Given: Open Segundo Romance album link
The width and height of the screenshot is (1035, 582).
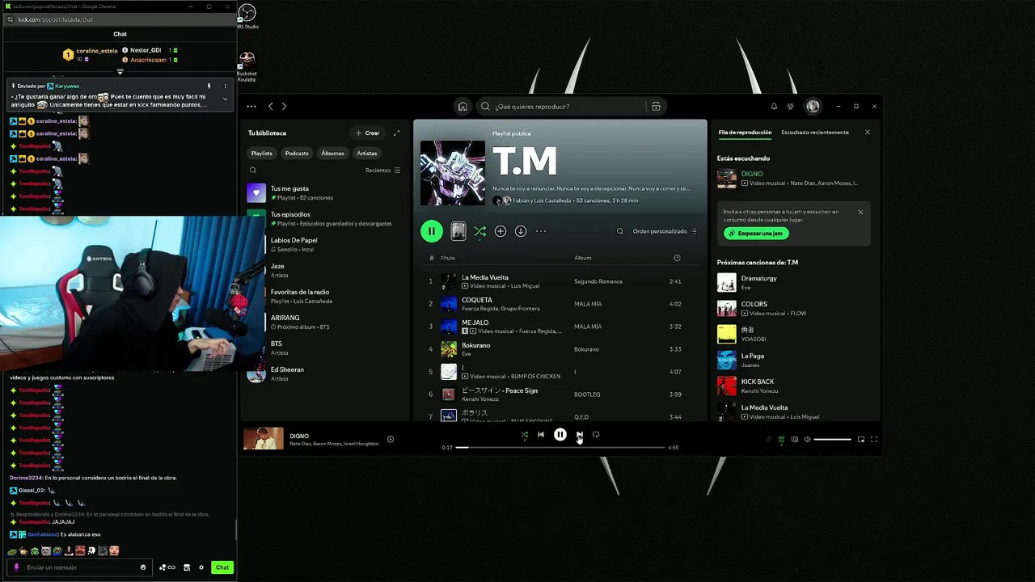Looking at the screenshot, I should [x=598, y=281].
